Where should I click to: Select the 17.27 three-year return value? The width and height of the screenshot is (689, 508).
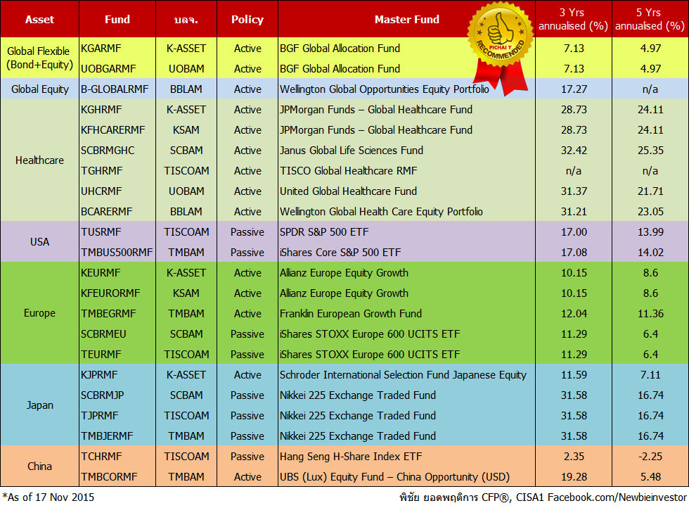click(574, 89)
